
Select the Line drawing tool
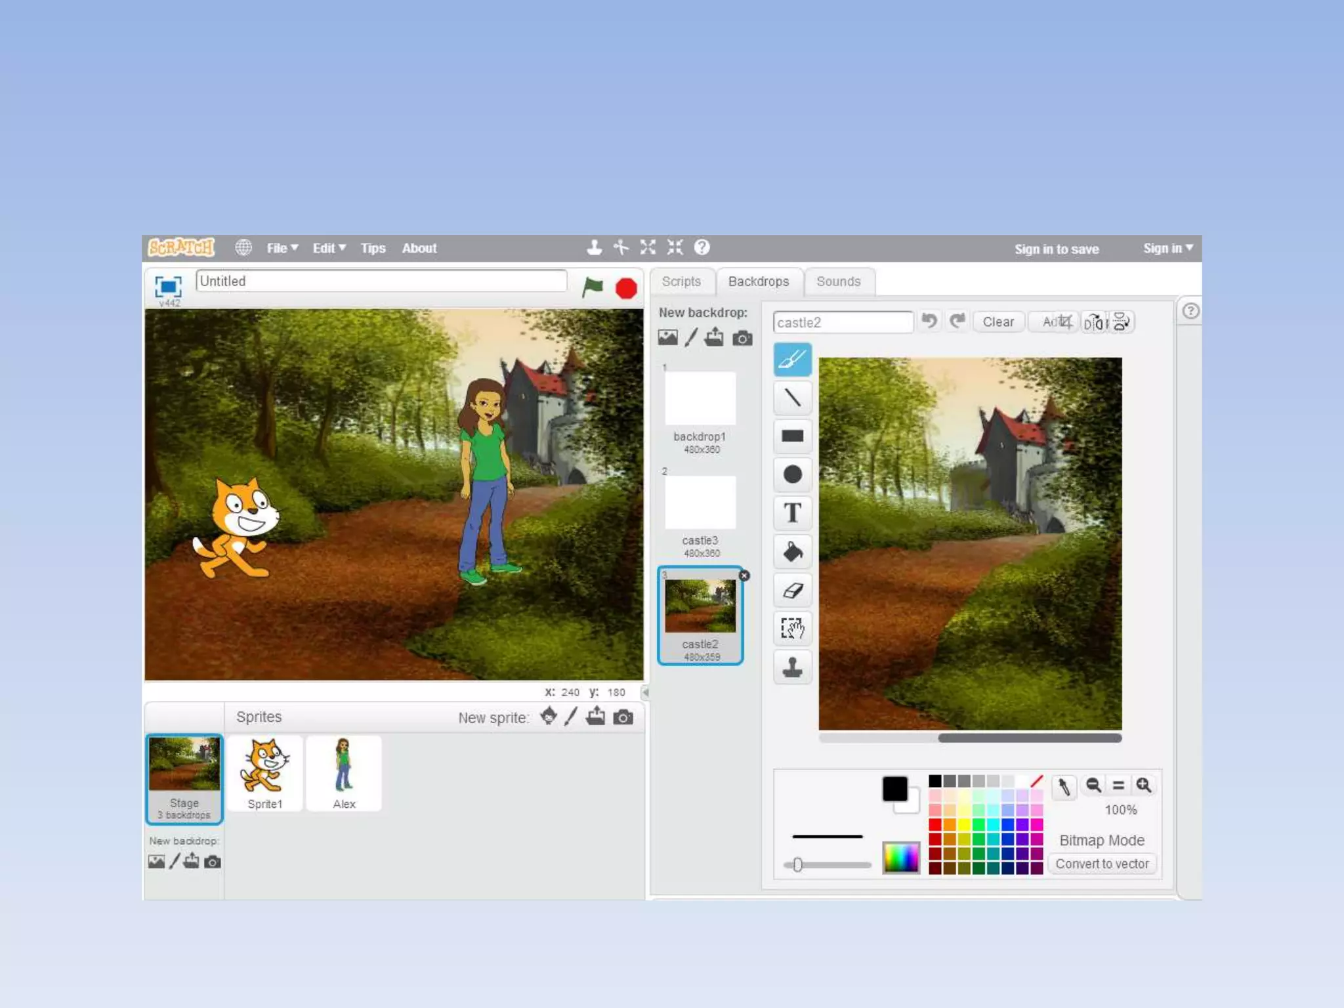(x=792, y=398)
